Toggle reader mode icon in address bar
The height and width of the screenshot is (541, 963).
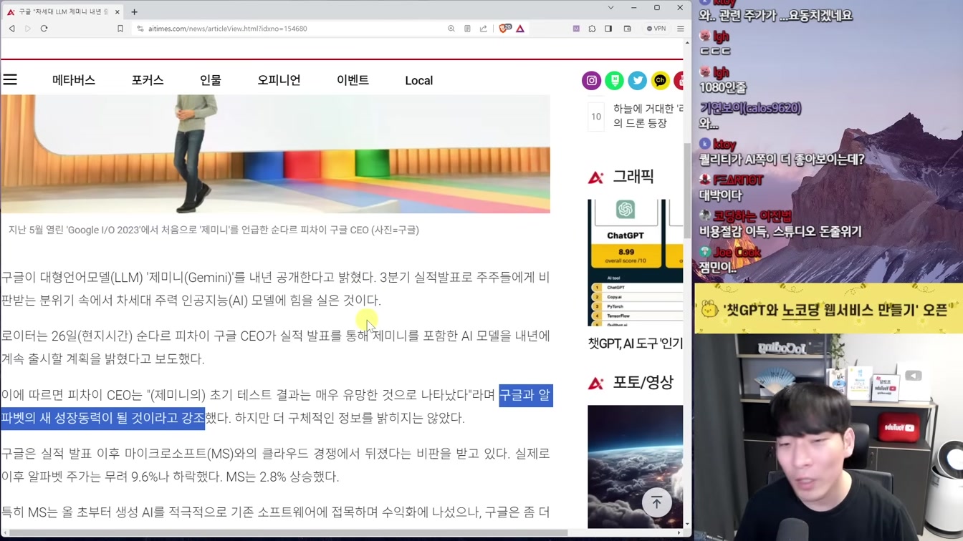pyautogui.click(x=467, y=29)
